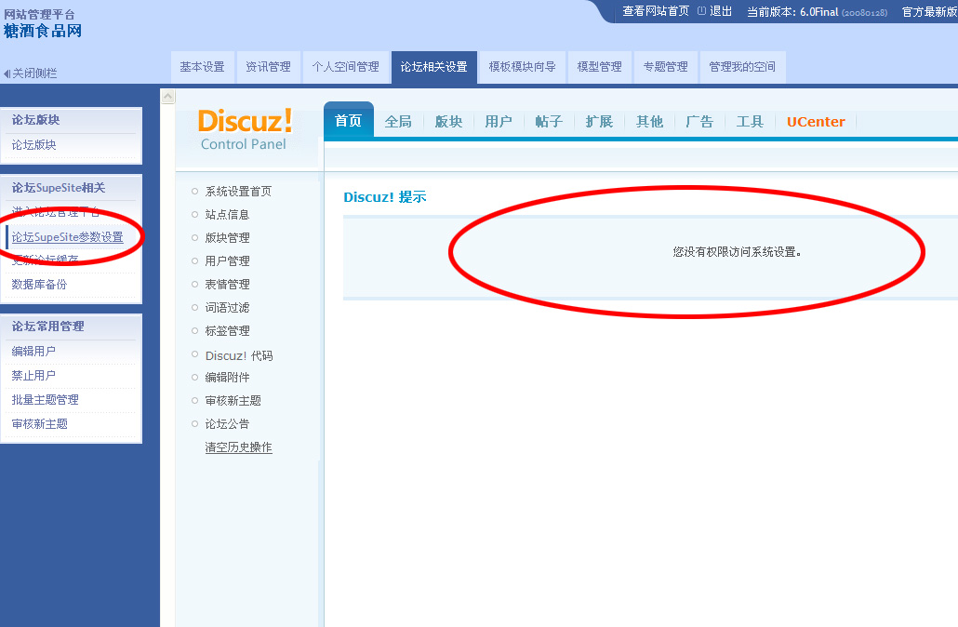Open Discuz 版块 tab

(448, 122)
